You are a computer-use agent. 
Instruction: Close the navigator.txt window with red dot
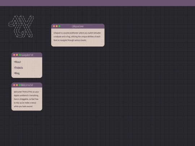[x=14, y=55]
